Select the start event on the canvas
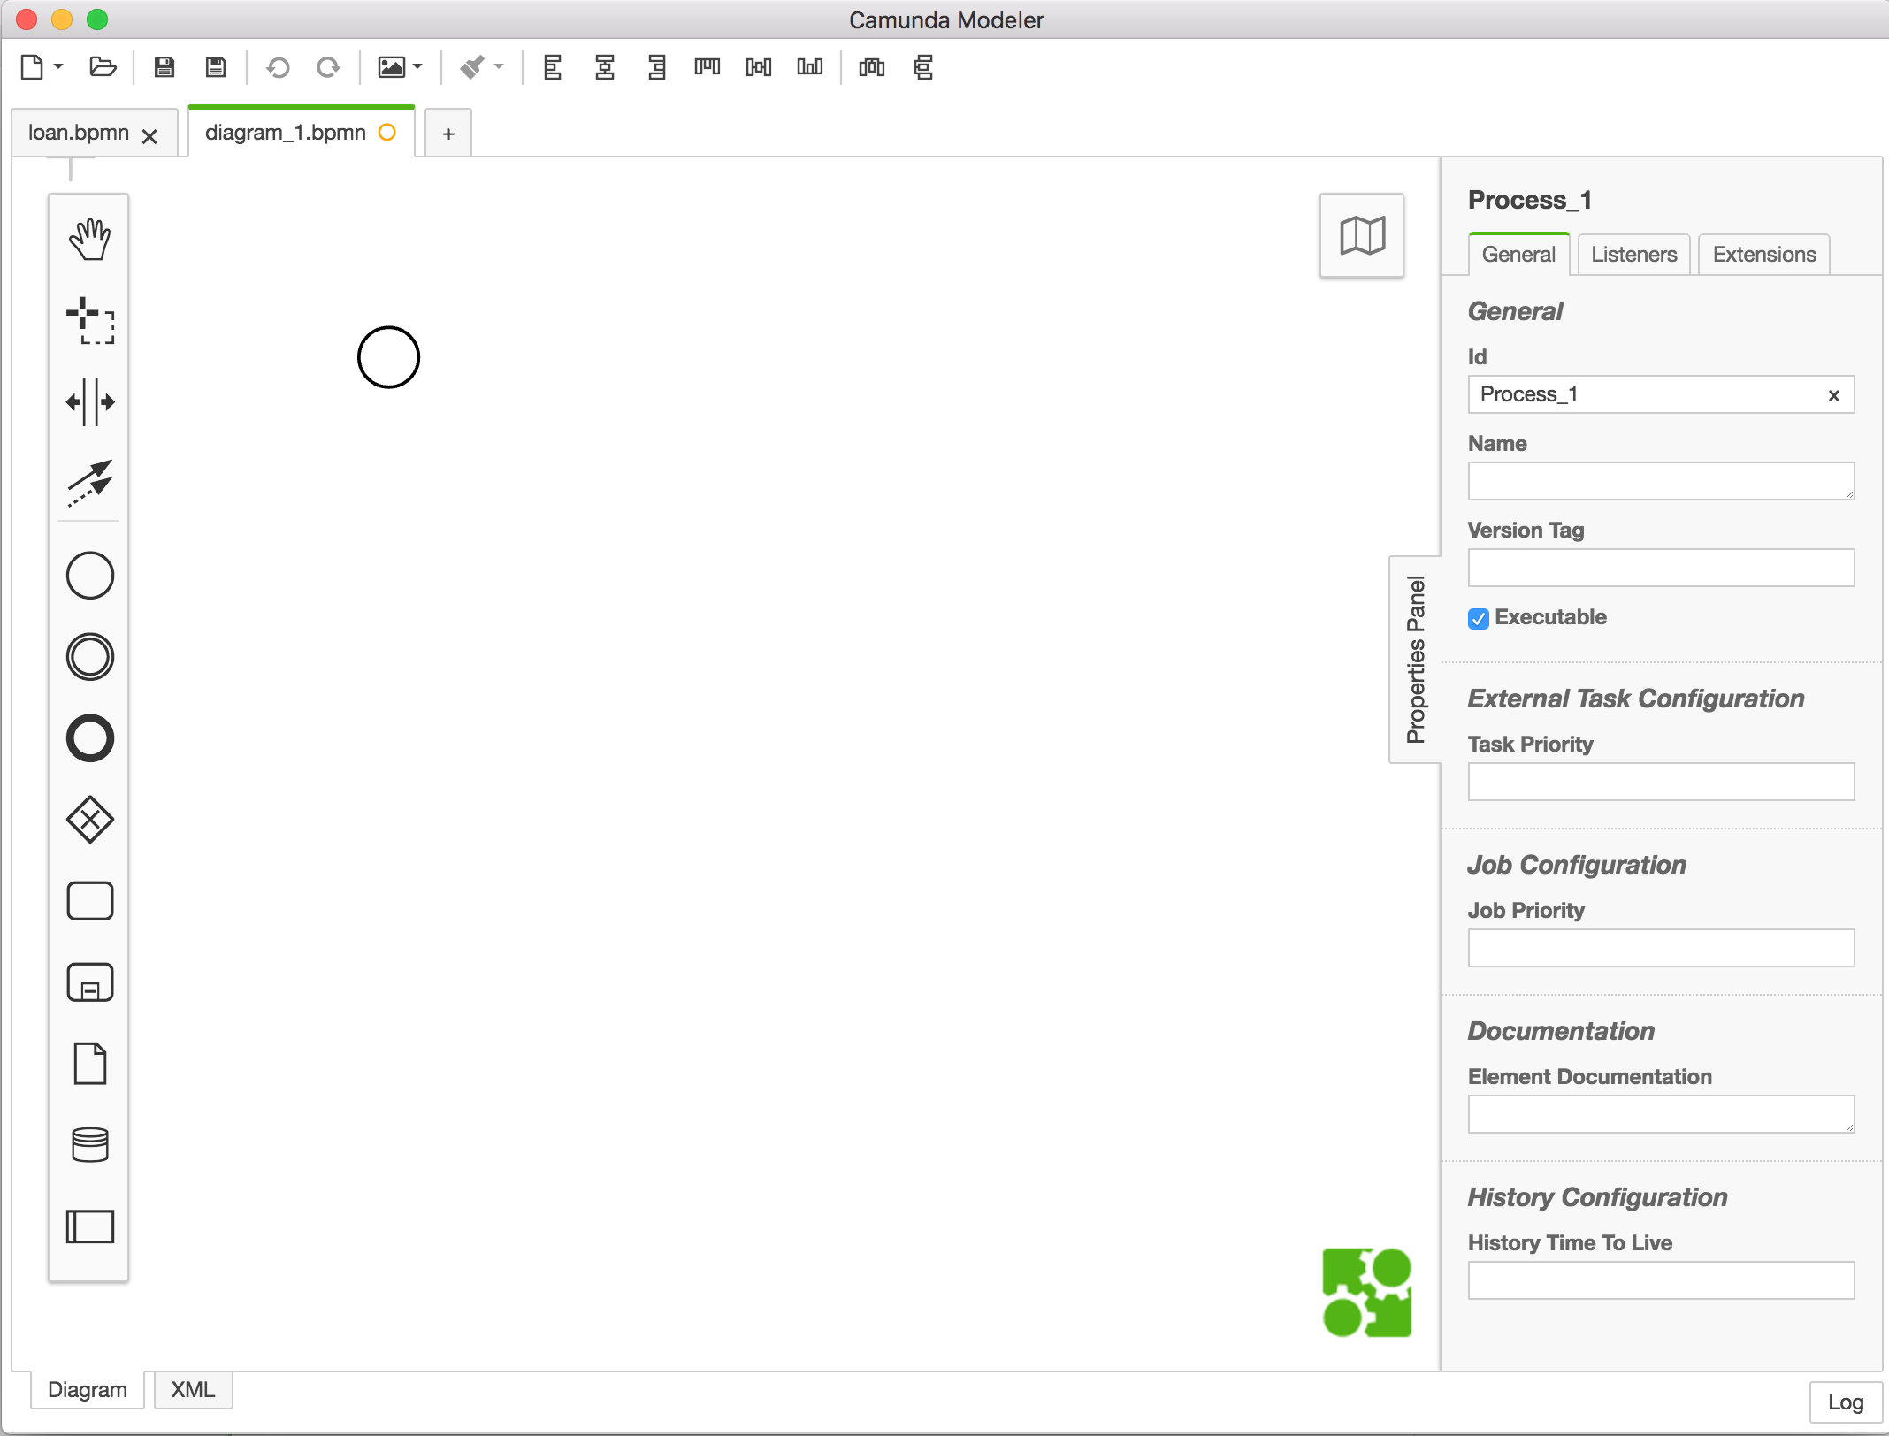This screenshot has width=1889, height=1436. [388, 357]
